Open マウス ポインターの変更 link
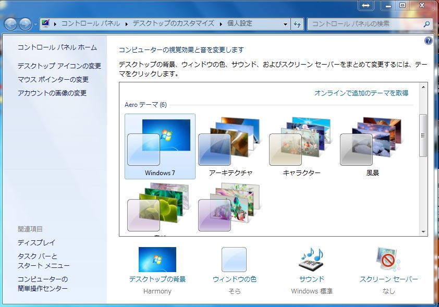 pos(53,79)
